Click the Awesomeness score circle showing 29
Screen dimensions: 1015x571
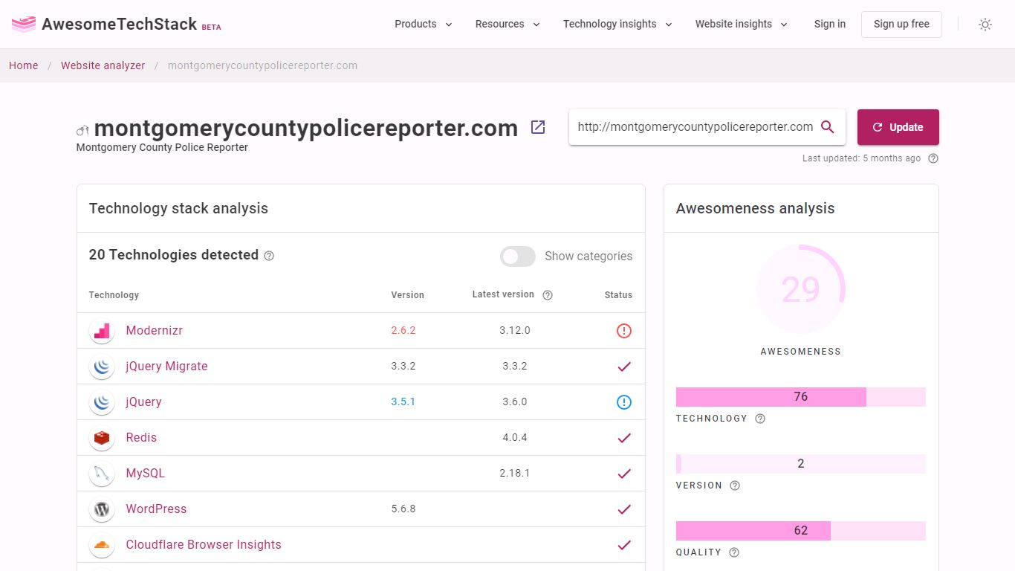pyautogui.click(x=801, y=289)
